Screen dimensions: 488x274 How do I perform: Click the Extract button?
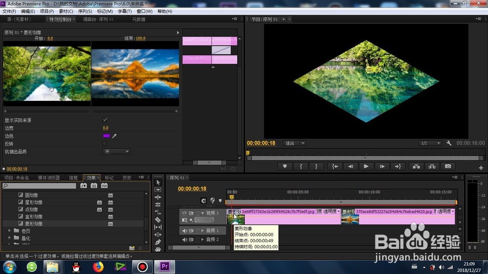coord(432,166)
